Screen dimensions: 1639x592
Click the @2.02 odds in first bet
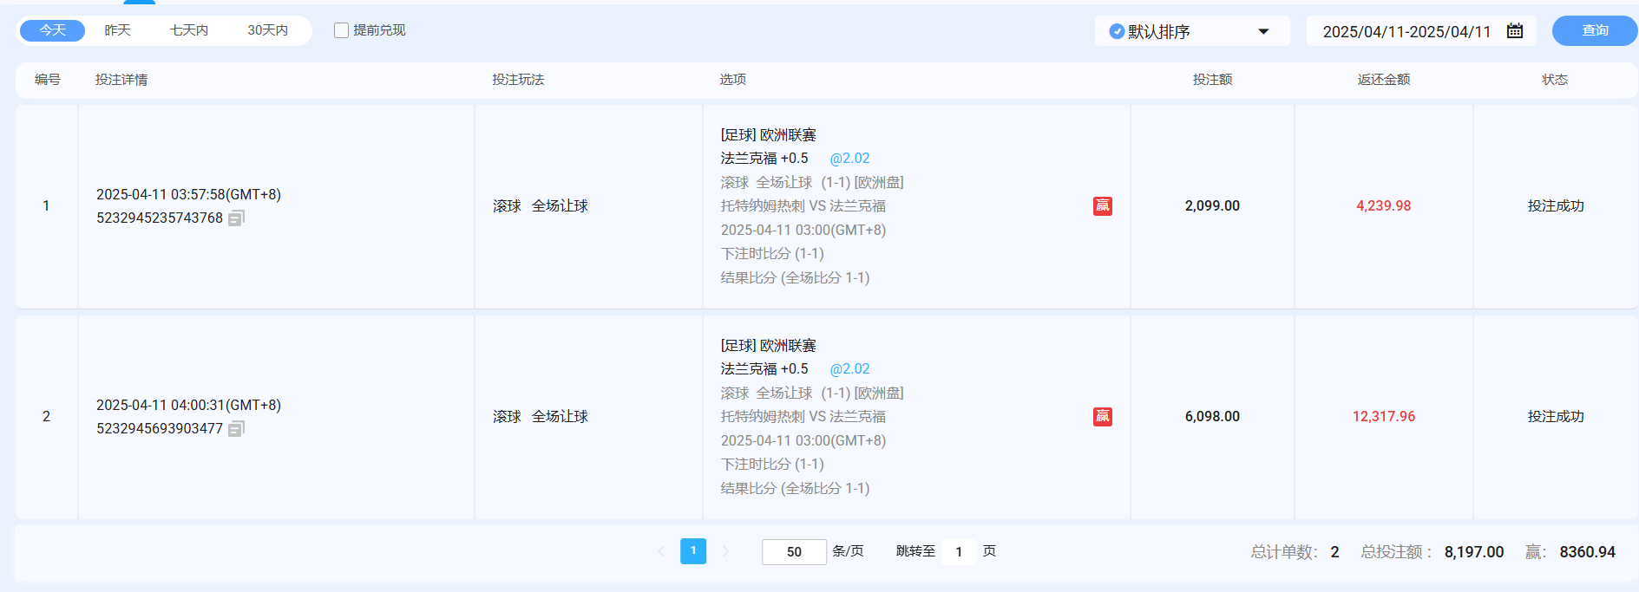tap(849, 159)
